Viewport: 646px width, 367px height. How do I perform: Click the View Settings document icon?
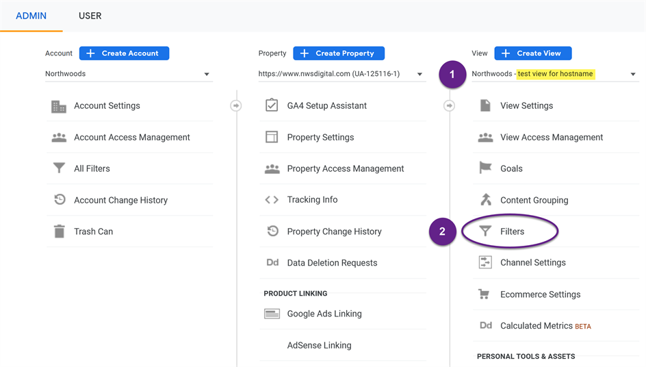pos(485,105)
